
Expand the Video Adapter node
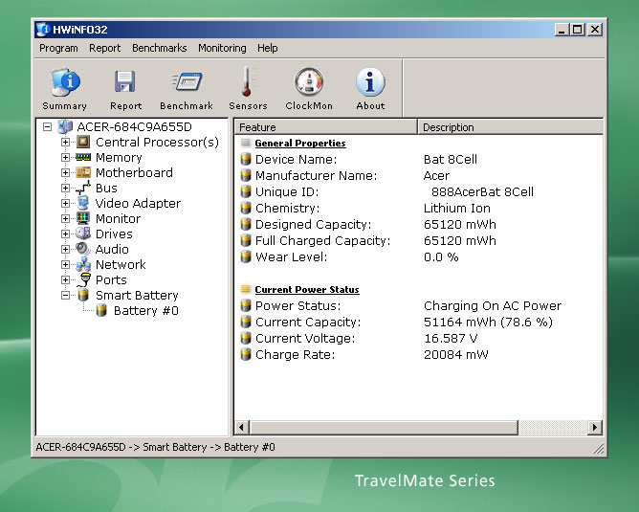(x=65, y=203)
